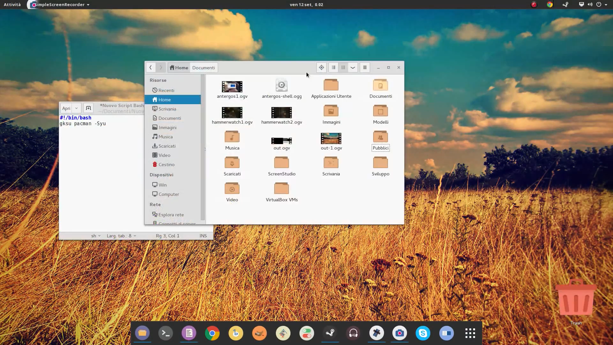Open the sh language dropdown in editor status bar
Screen dimensions: 613x345
tap(96, 236)
